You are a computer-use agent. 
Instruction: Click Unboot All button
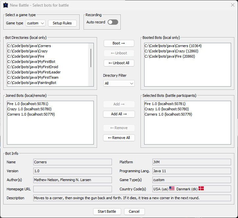click(x=119, y=63)
